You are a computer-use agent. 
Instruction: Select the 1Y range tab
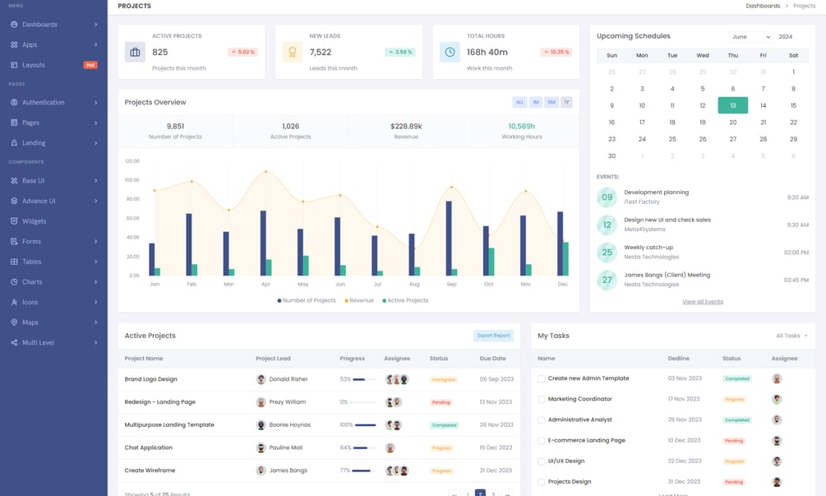pyautogui.click(x=566, y=102)
